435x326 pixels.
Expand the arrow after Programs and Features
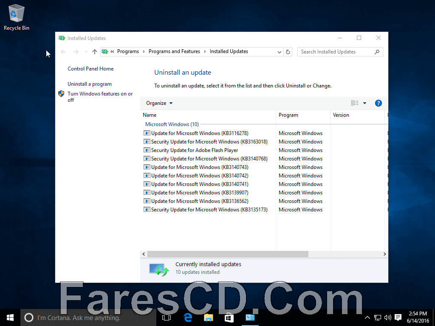(x=205, y=51)
